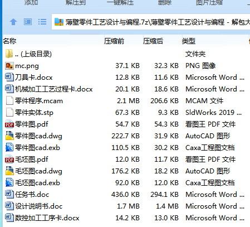Click the SldWorks 2019 type cell
The image size is (250, 227).
[x=214, y=113]
